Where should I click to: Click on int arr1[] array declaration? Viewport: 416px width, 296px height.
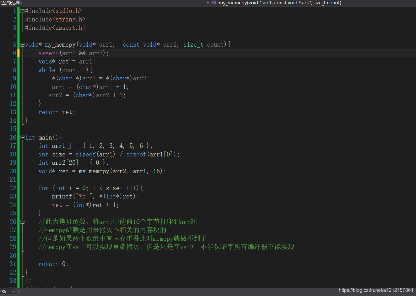click(96, 146)
